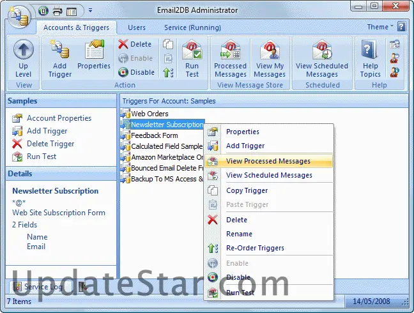This screenshot has height=313, width=414.
Task: Click the Add Trigger ribbon button
Action: [x=60, y=58]
